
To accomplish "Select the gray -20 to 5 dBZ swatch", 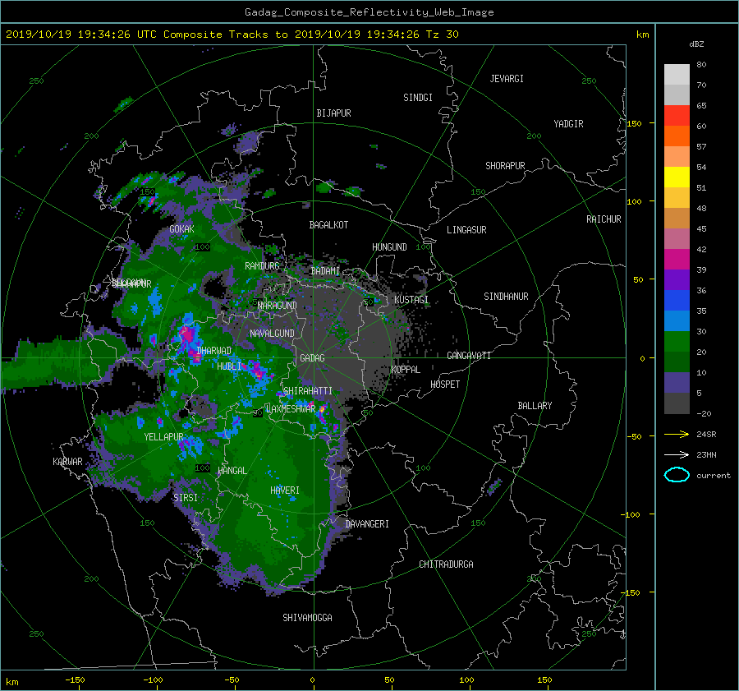I will pyautogui.click(x=677, y=403).
